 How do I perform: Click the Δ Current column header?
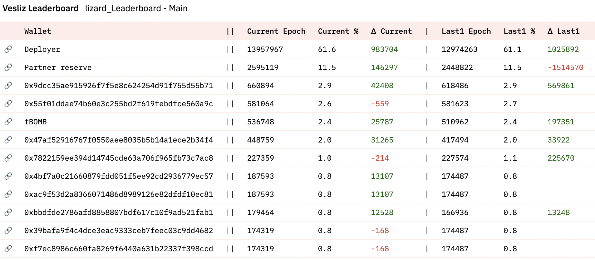pos(391,31)
